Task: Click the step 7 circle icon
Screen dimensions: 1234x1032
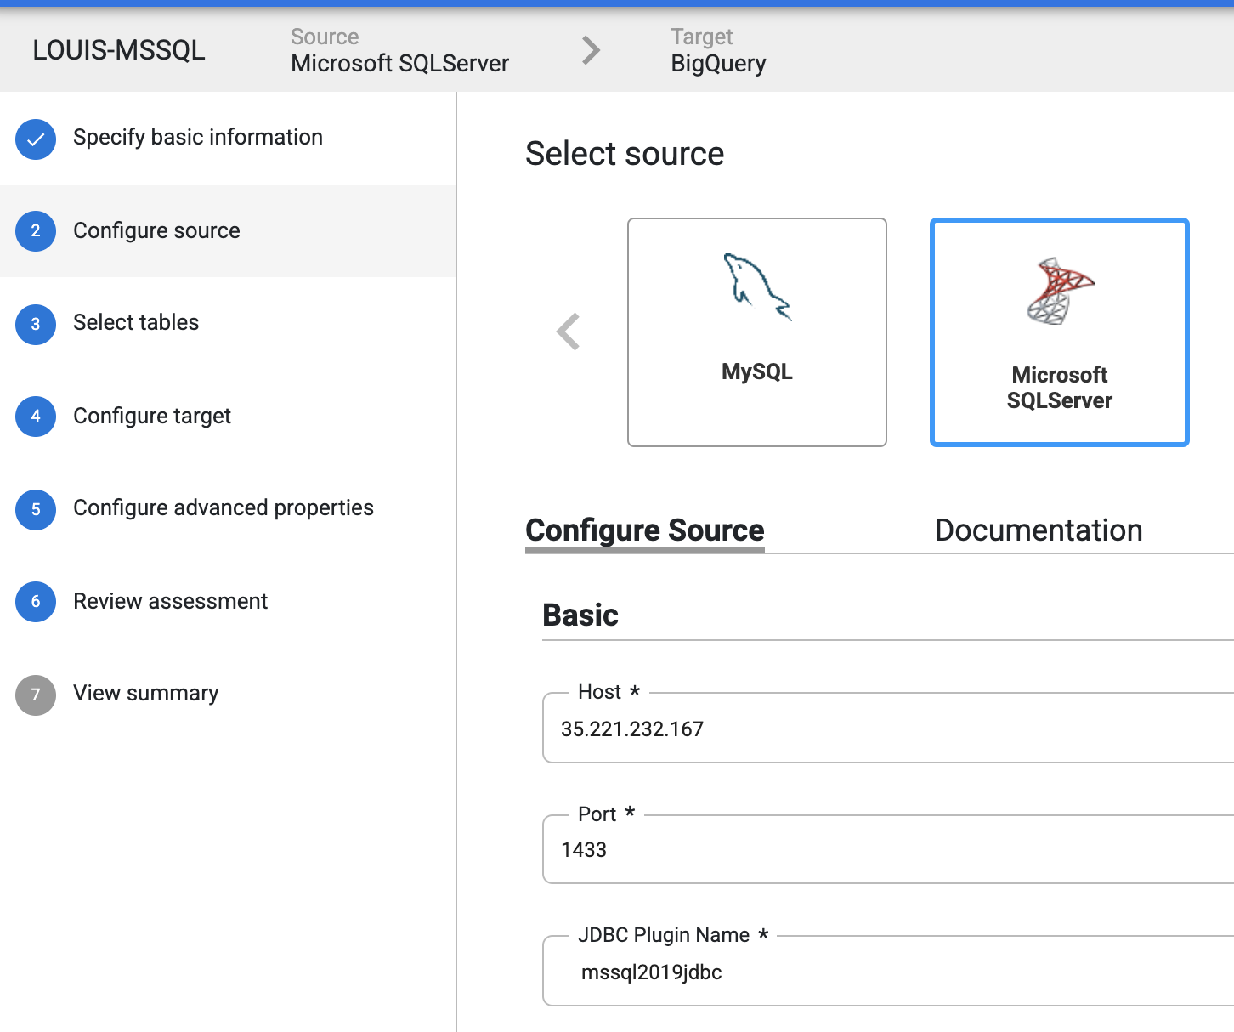Action: click(36, 695)
